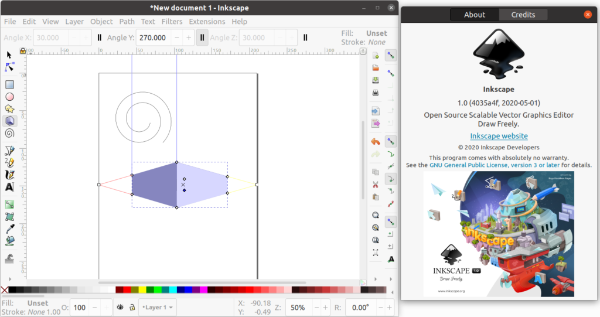Select the Bezier Pen tool
The image size is (600, 317).
[9, 151]
